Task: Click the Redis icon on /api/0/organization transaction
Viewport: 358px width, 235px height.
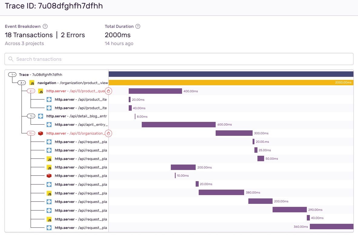Action: pos(40,133)
